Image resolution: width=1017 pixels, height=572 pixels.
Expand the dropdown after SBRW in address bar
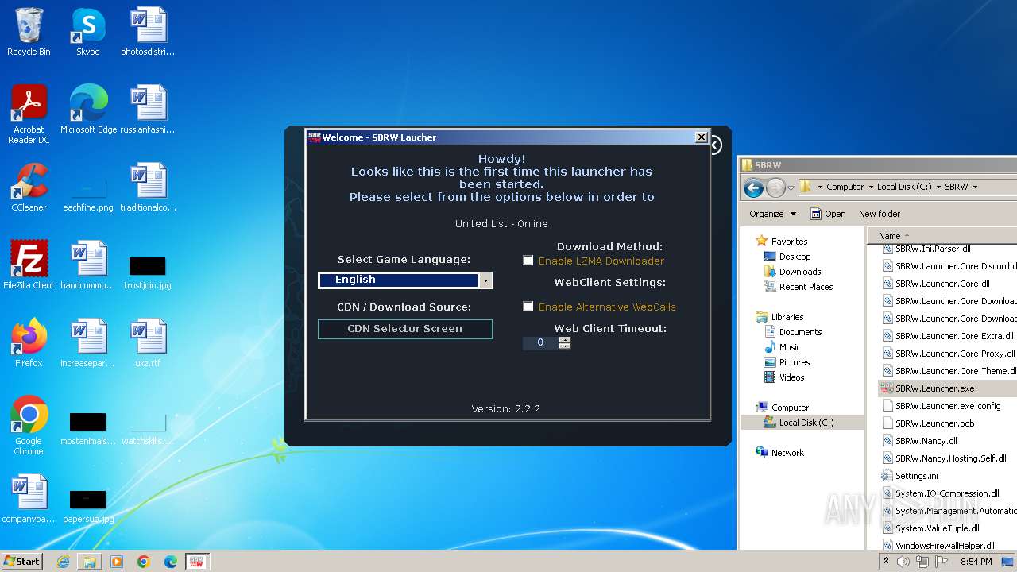pos(975,187)
